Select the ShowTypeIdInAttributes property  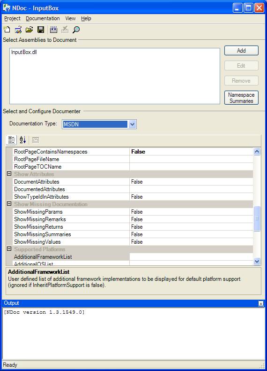(71, 197)
